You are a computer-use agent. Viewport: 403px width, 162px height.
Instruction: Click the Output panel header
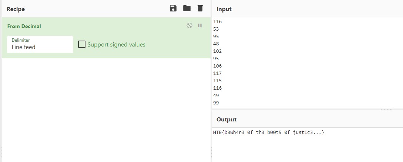[226, 119]
